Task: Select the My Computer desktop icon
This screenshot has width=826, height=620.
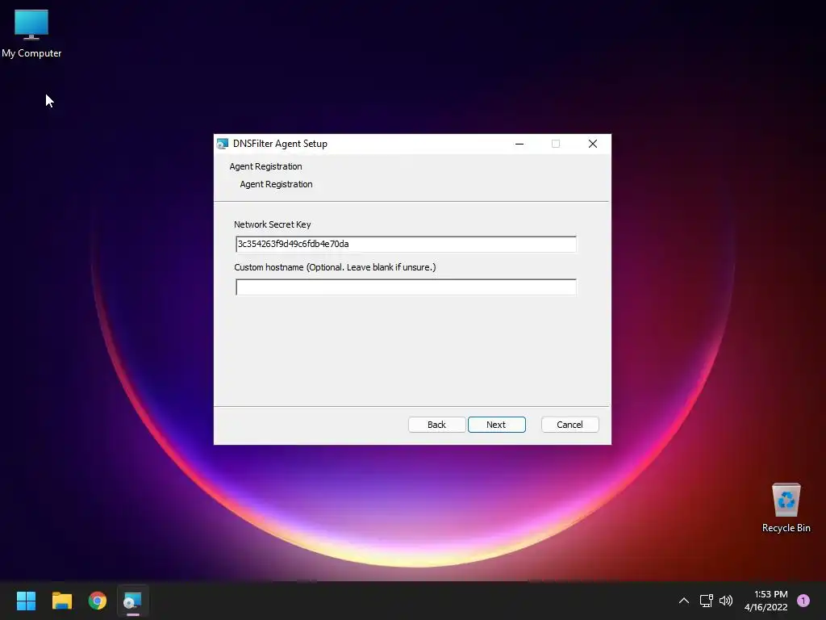Action: [x=31, y=34]
